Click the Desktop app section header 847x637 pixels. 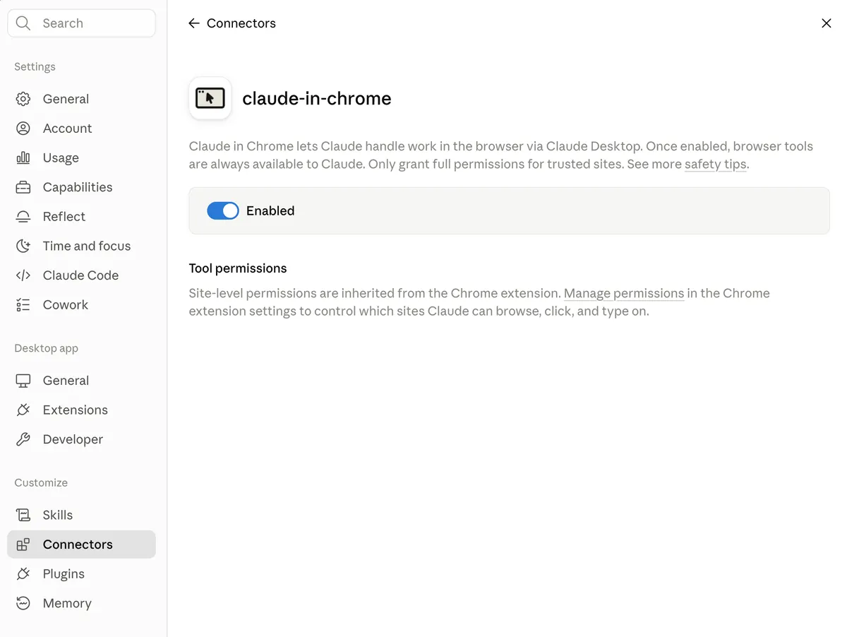click(46, 348)
